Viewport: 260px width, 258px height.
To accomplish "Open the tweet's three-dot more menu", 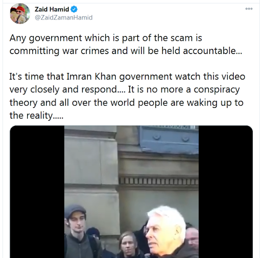I will pos(249,9).
